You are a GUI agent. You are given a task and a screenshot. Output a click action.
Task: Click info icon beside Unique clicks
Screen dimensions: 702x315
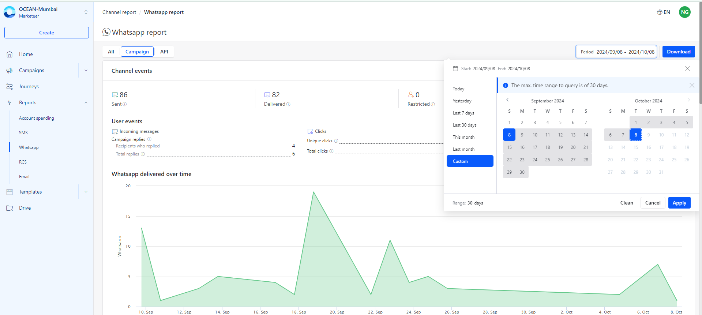[336, 141]
